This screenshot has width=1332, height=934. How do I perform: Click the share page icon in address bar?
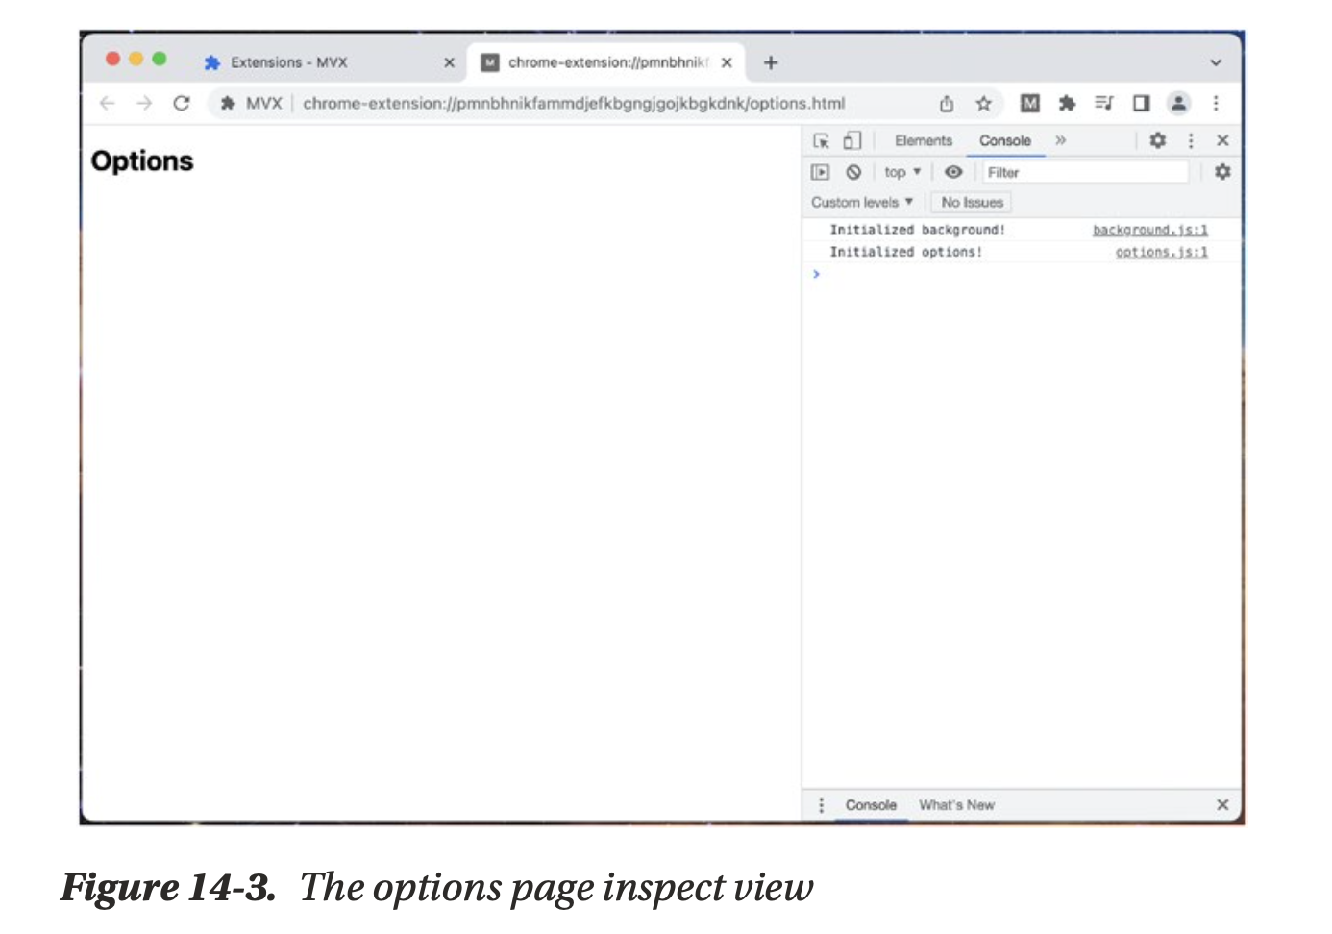(947, 103)
